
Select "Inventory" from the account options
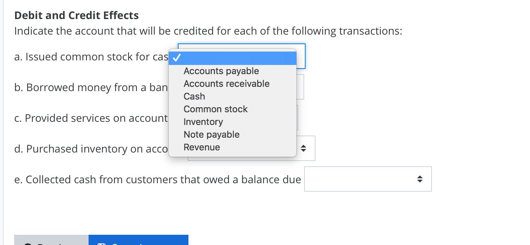(203, 122)
